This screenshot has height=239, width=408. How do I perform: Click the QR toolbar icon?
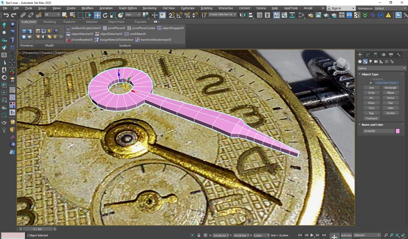(x=380, y=15)
